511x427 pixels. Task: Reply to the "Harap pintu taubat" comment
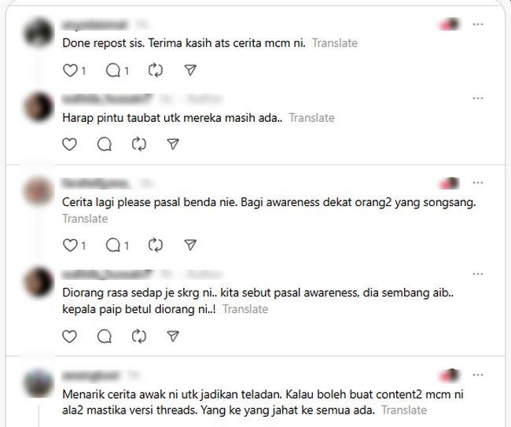(105, 145)
